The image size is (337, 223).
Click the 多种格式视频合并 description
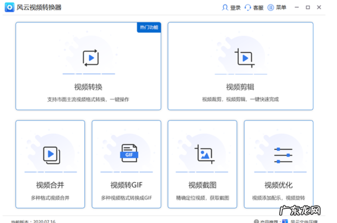[50, 198]
